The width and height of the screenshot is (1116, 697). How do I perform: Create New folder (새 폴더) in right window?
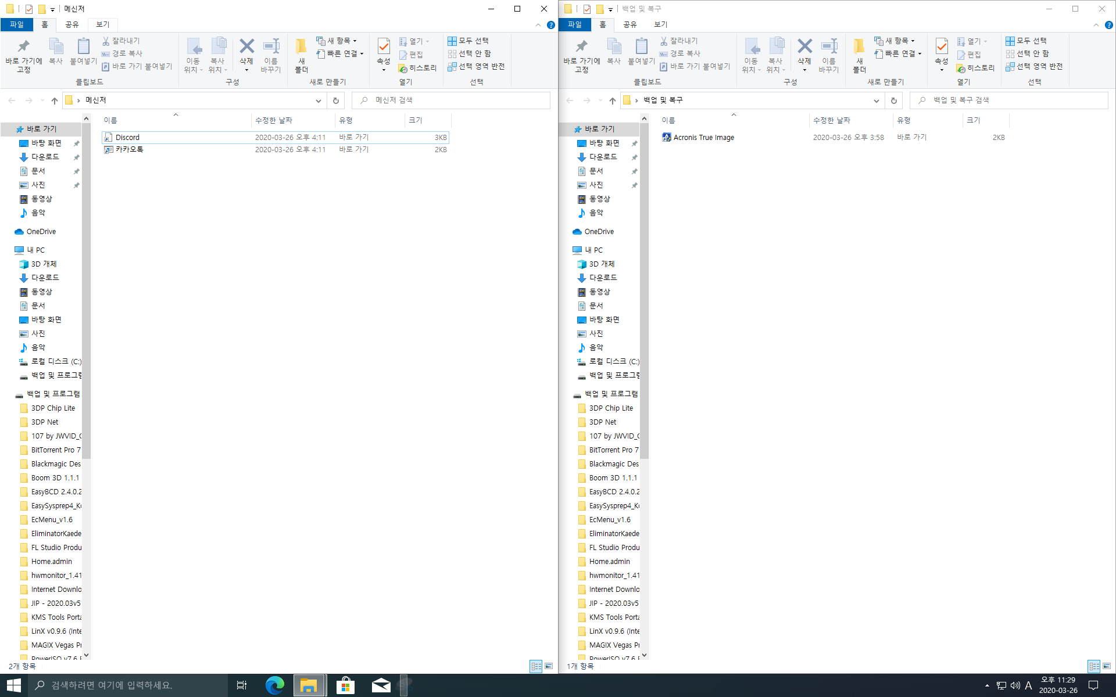pyautogui.click(x=859, y=56)
